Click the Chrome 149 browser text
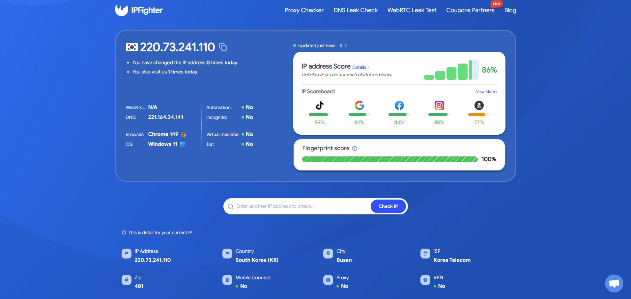The height and width of the screenshot is (299, 631). [x=163, y=134]
